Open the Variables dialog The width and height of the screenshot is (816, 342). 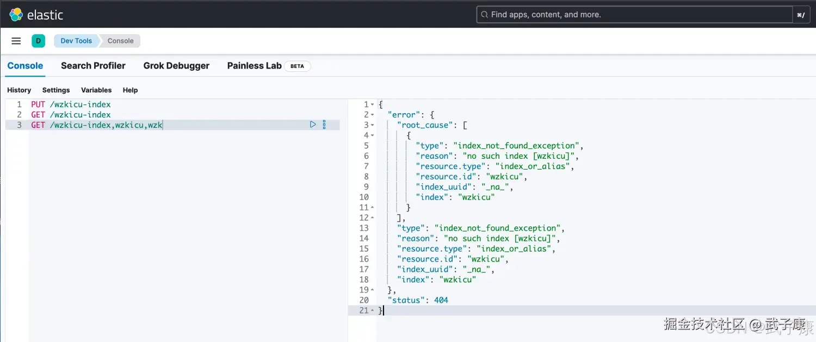click(x=96, y=90)
